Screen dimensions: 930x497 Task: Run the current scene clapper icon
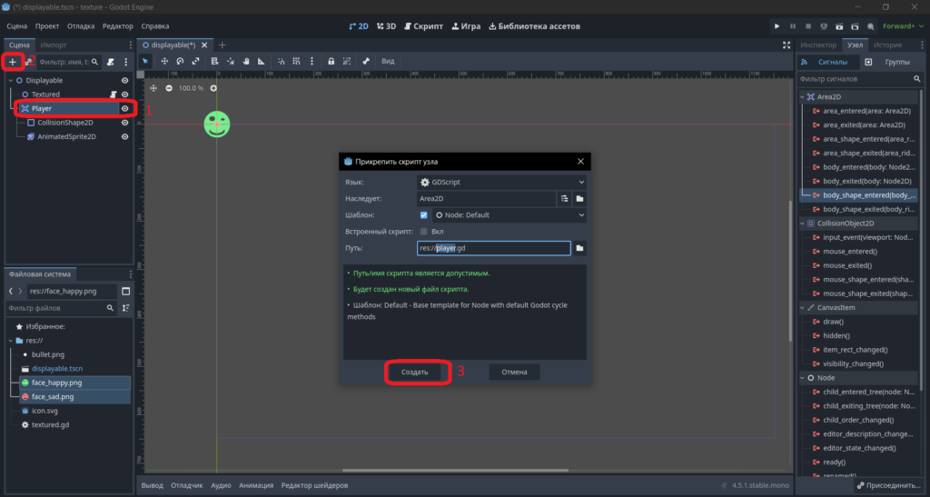pos(839,26)
